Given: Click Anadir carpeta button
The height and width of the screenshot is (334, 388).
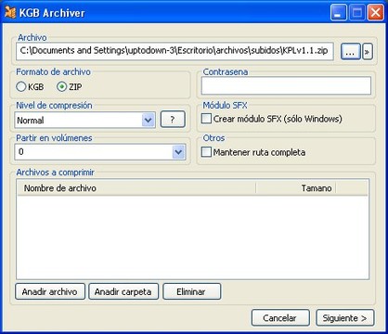Looking at the screenshot, I should click(123, 291).
